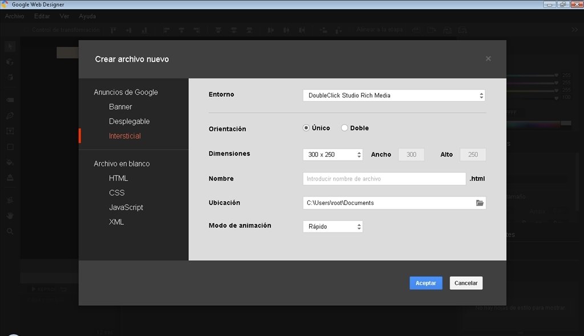Click Alinear a la etapa in the toolbar
The height and width of the screenshot is (336, 584).
coord(379,30)
